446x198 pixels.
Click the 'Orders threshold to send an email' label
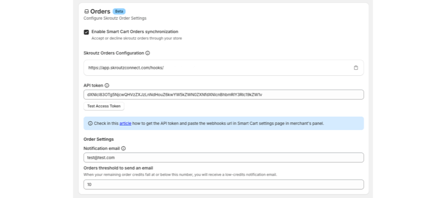point(118,168)
